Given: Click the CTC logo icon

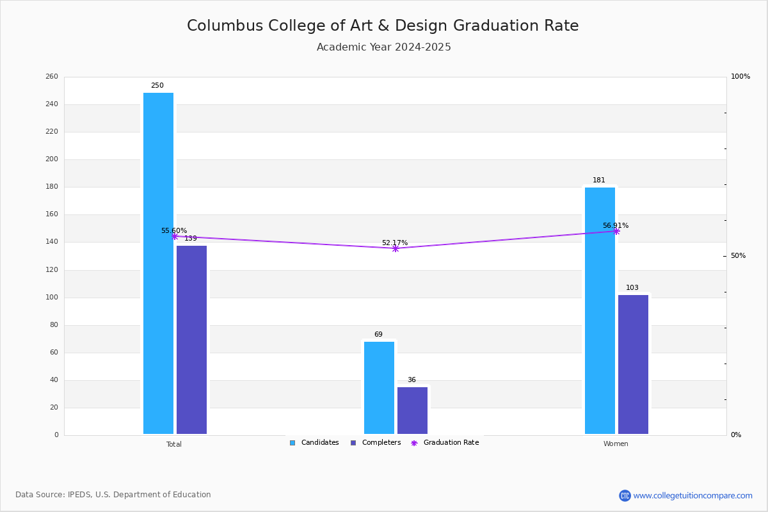Looking at the screenshot, I should pos(625,495).
